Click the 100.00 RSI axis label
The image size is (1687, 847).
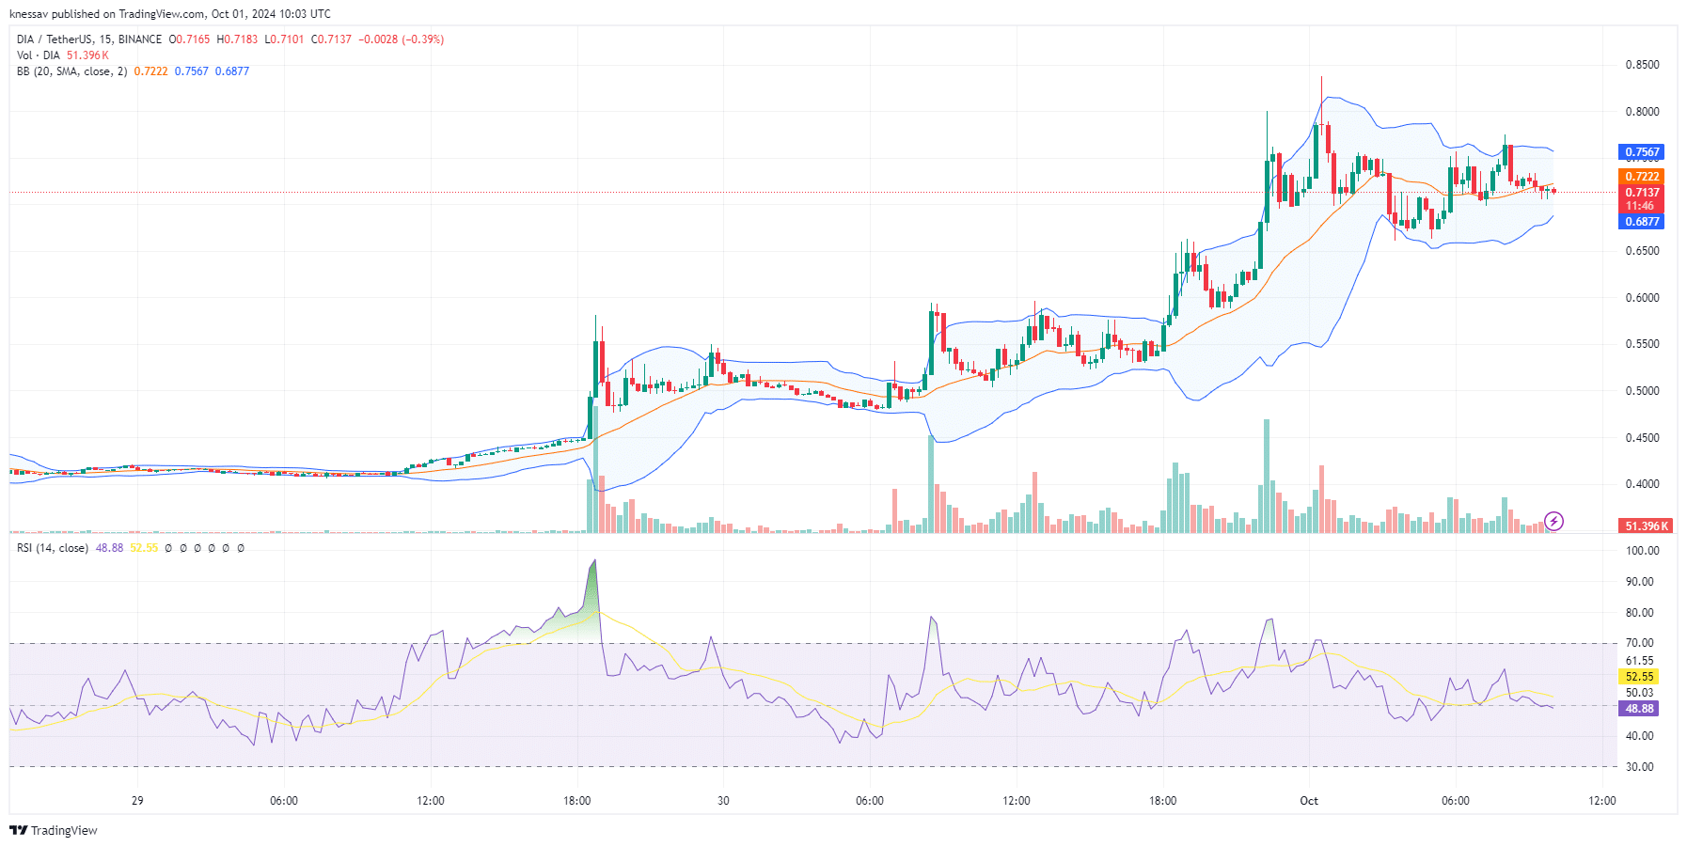click(x=1642, y=551)
